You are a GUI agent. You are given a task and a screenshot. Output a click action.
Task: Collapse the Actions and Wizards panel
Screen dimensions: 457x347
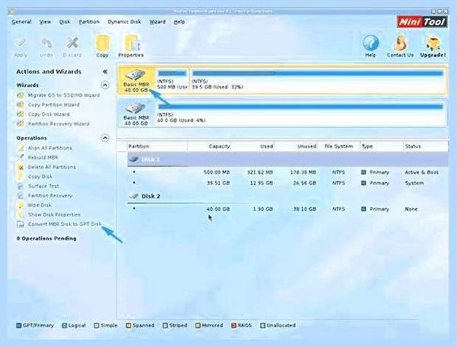105,72
